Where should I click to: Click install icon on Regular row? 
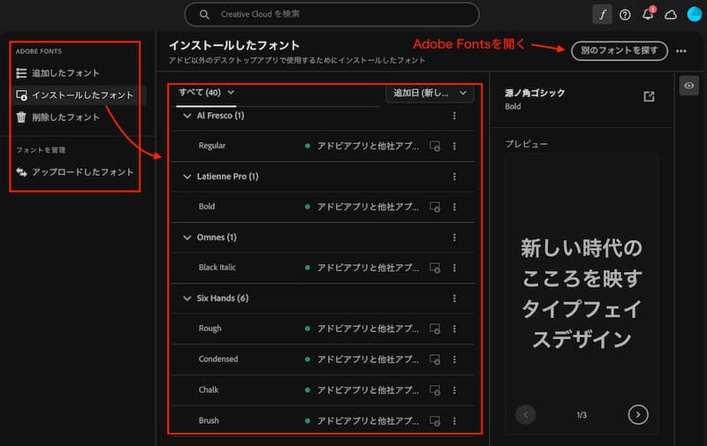coord(435,146)
